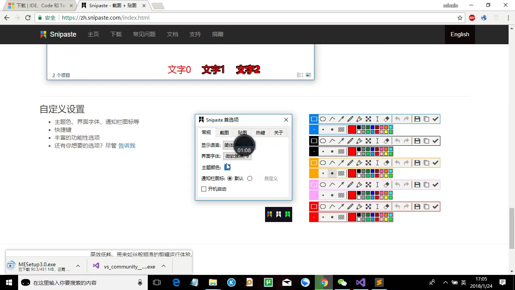Viewport: 515px width, 290px height.
Task: Switch to the 截图 tab in preferences
Action: (224, 133)
